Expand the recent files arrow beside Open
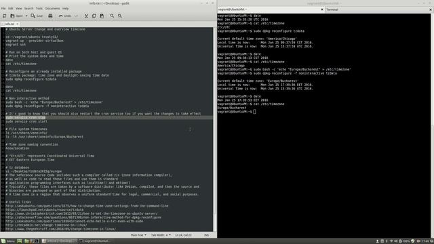The width and height of the screenshot is (434, 244). [x=26, y=16]
